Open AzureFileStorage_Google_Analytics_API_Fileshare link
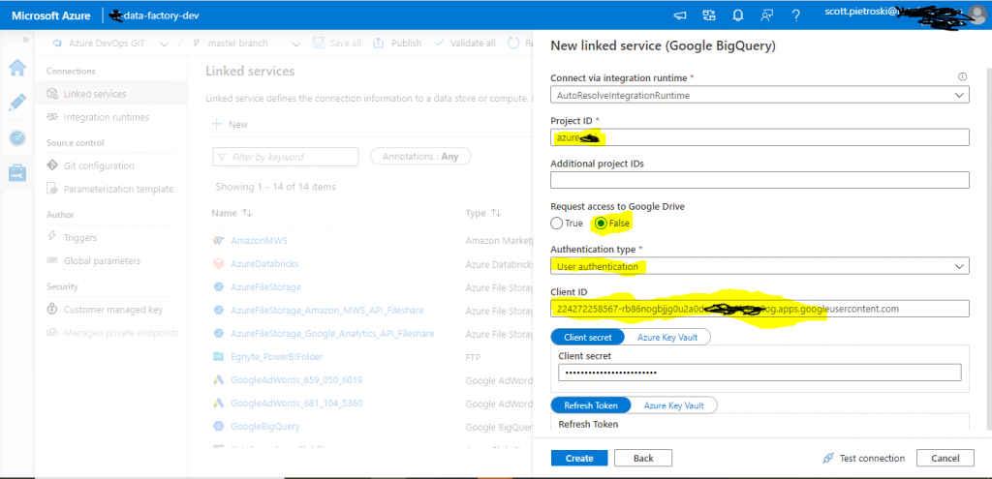Screen dimensions: 992x479 (x=333, y=333)
